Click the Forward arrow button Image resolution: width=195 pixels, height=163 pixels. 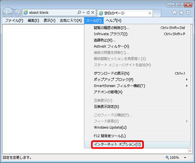pos(17,13)
